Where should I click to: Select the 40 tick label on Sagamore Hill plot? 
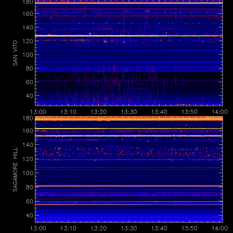(29, 216)
